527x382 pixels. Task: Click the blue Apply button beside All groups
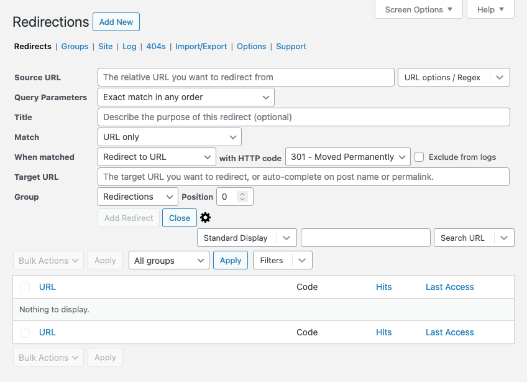230,260
